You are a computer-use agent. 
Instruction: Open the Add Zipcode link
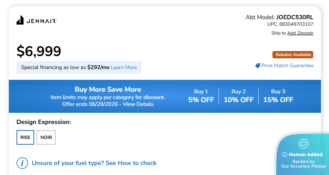[x=300, y=33]
